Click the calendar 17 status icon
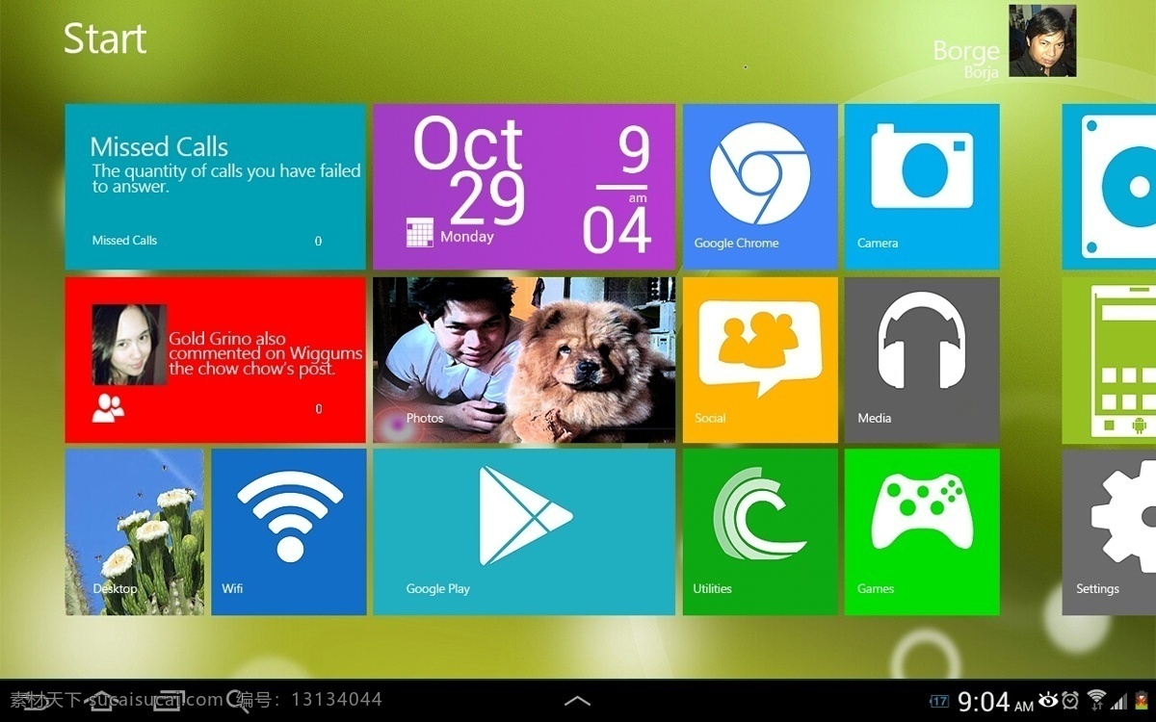Screen dimensions: 1156x722 (939, 701)
